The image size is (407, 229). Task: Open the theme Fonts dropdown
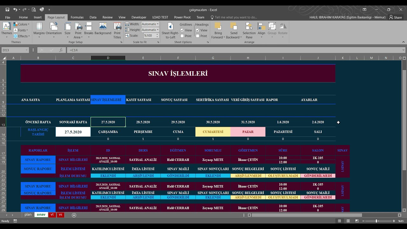coord(22,30)
